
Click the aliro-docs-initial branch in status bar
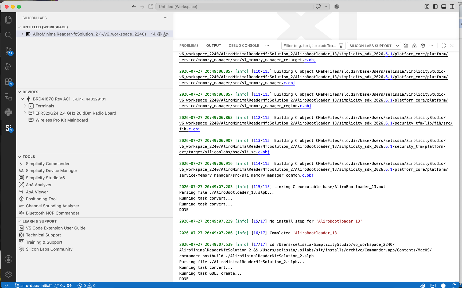[x=33, y=285]
